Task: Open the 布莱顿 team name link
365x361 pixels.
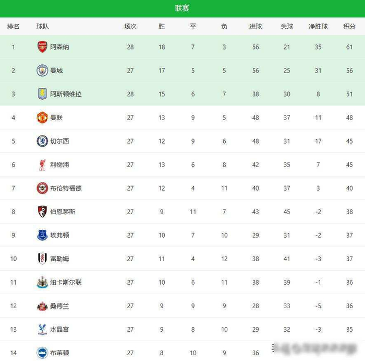Action: (x=59, y=353)
